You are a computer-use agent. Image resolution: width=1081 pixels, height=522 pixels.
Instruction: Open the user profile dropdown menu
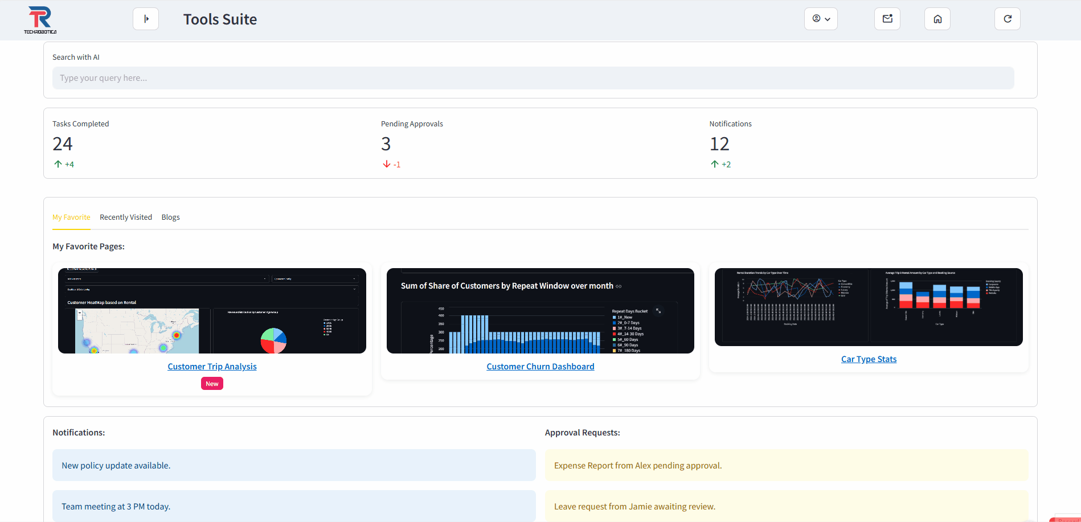pos(821,19)
